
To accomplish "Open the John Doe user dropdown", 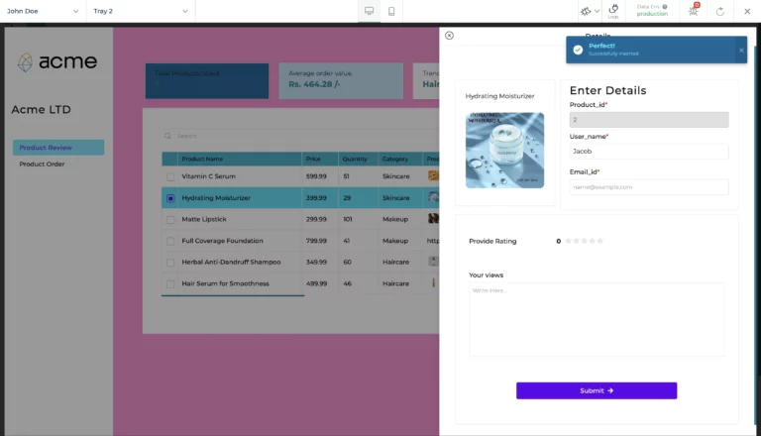I will [42, 11].
